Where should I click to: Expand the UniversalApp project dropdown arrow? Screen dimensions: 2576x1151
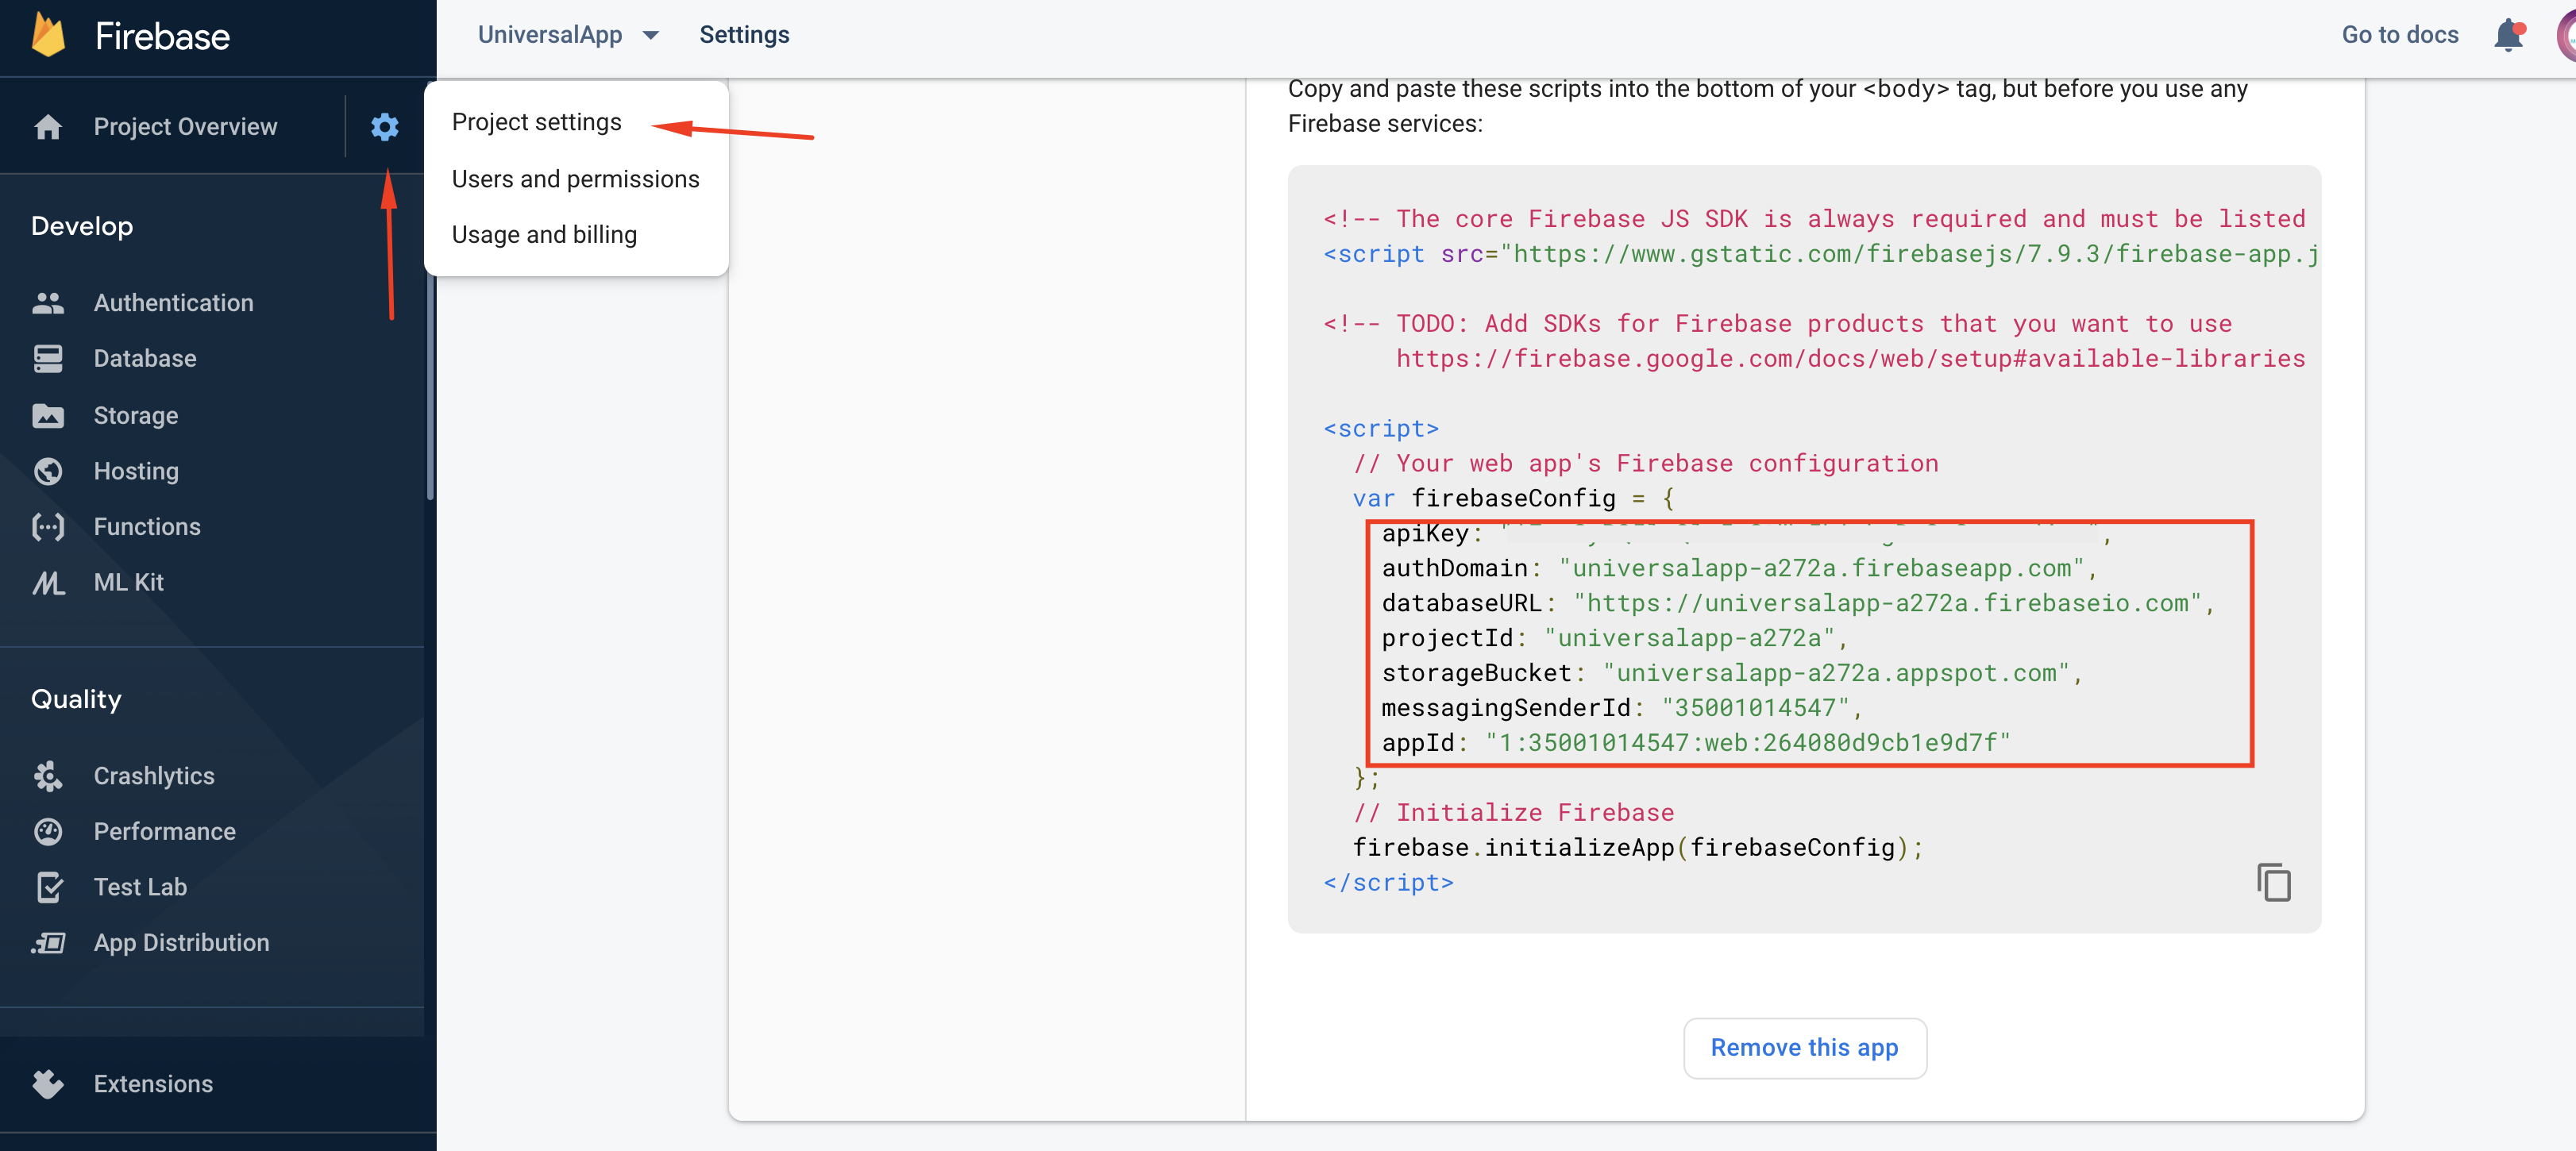coord(651,35)
